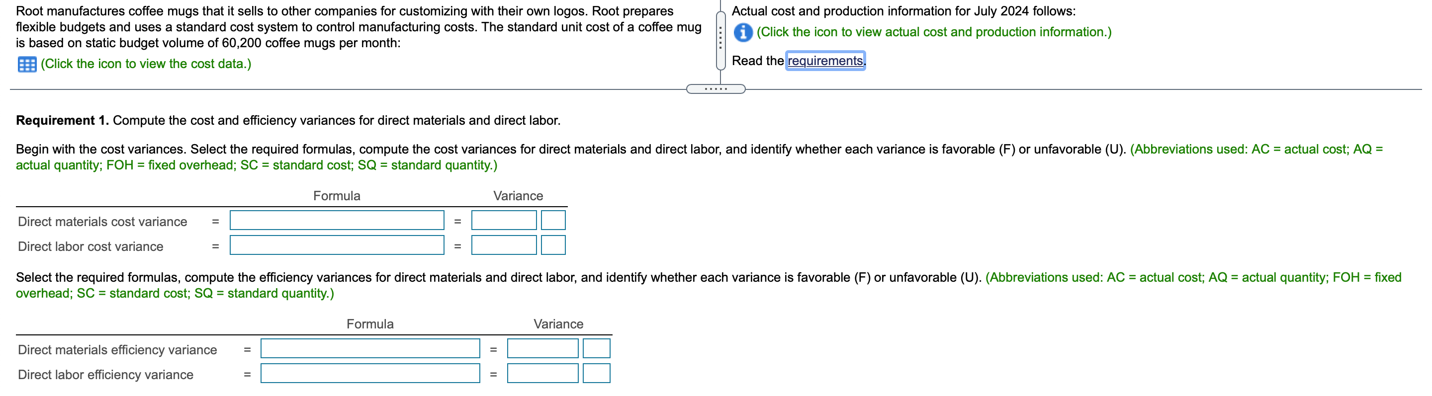Click the 'Requirement 1.' heading text
The height and width of the screenshot is (396, 1432).
coord(62,121)
